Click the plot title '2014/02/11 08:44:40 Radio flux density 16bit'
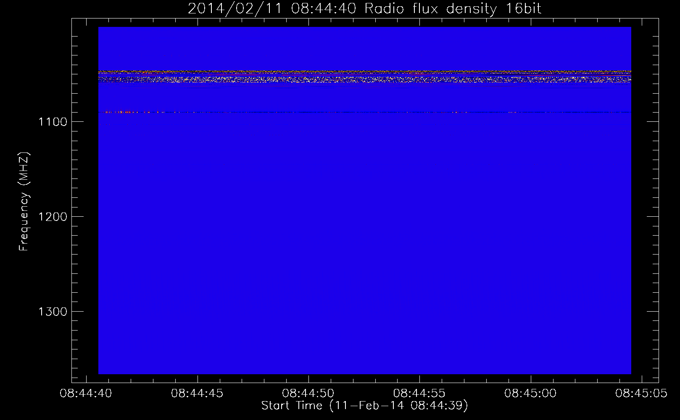The image size is (680, 420). click(x=364, y=9)
